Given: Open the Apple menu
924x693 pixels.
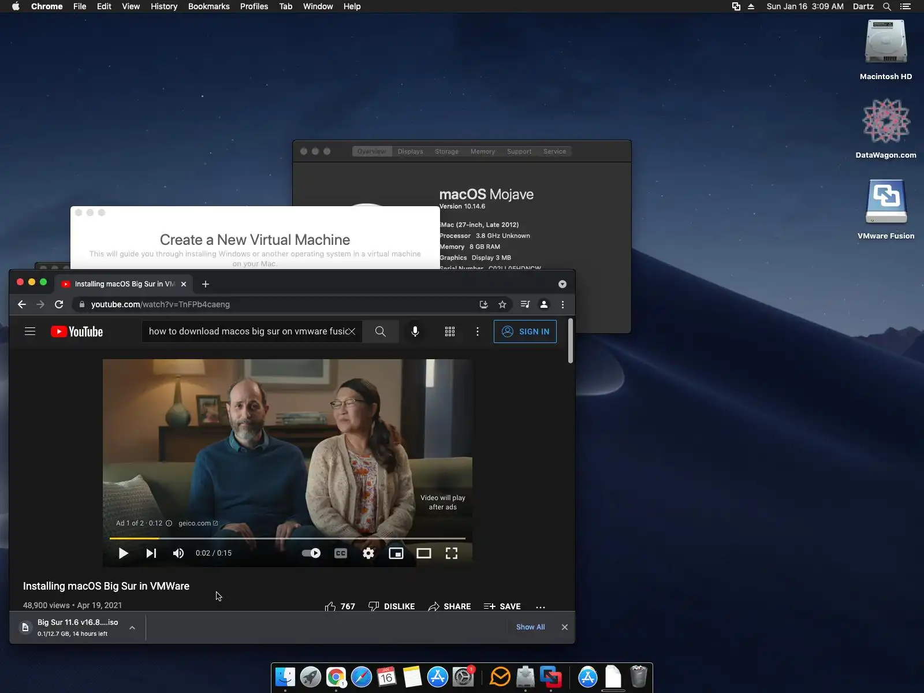Looking at the screenshot, I should click(x=16, y=6).
